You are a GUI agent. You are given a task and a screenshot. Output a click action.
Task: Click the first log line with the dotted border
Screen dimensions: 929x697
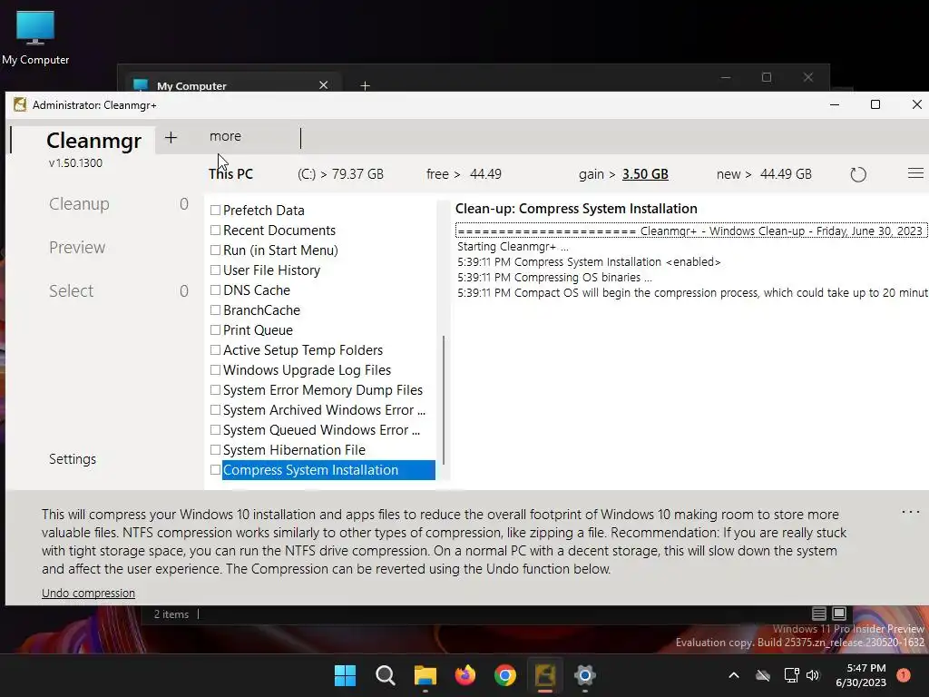[x=690, y=231]
